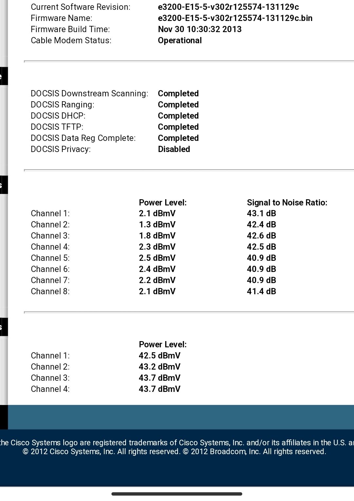
Task: Click downstream power level 2.2 dBmV
Action: [157, 280]
